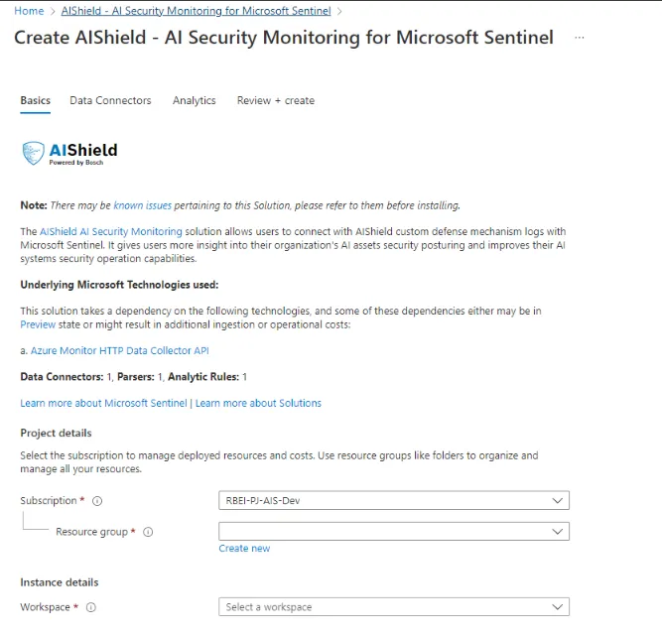Switch to the Data Connectors tab
The height and width of the screenshot is (635, 662).
pyautogui.click(x=110, y=100)
